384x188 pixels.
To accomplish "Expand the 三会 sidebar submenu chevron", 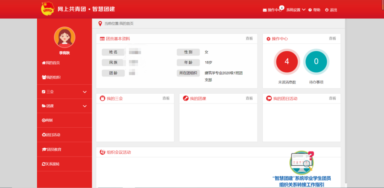I will pyautogui.click(x=85, y=92).
